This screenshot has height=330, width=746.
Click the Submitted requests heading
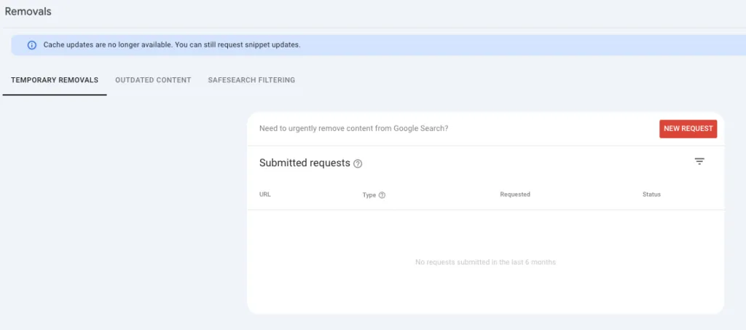(x=305, y=162)
